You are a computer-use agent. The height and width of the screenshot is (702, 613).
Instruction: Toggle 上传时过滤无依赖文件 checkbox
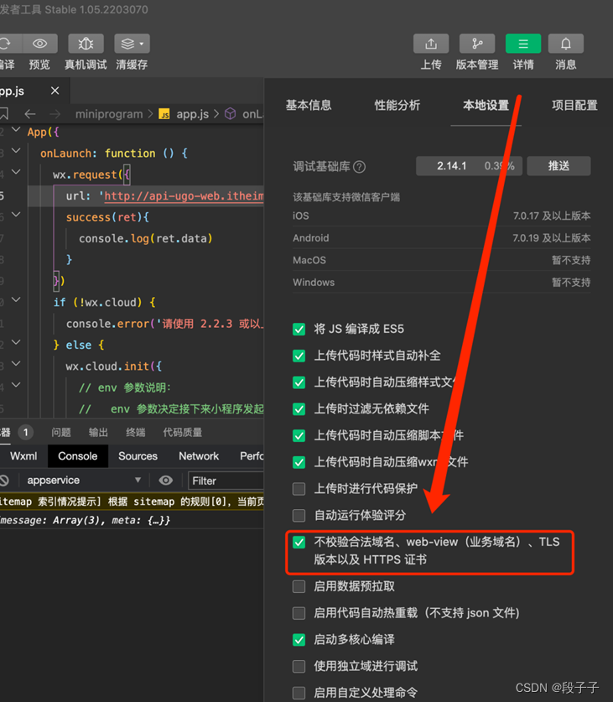point(299,408)
